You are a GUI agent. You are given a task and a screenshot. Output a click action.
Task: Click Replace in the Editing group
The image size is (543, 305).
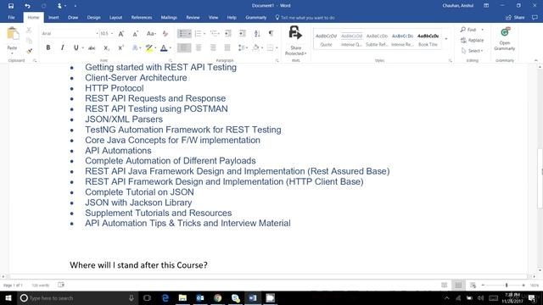[x=472, y=41]
